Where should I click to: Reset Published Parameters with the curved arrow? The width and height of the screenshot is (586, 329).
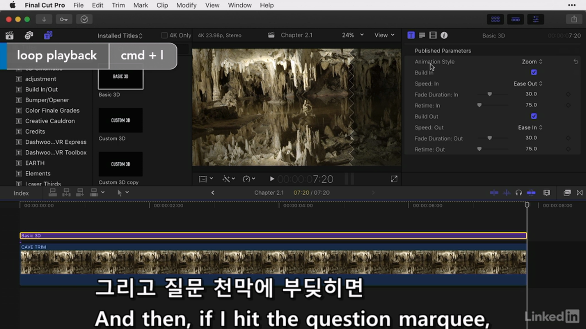coord(576,62)
